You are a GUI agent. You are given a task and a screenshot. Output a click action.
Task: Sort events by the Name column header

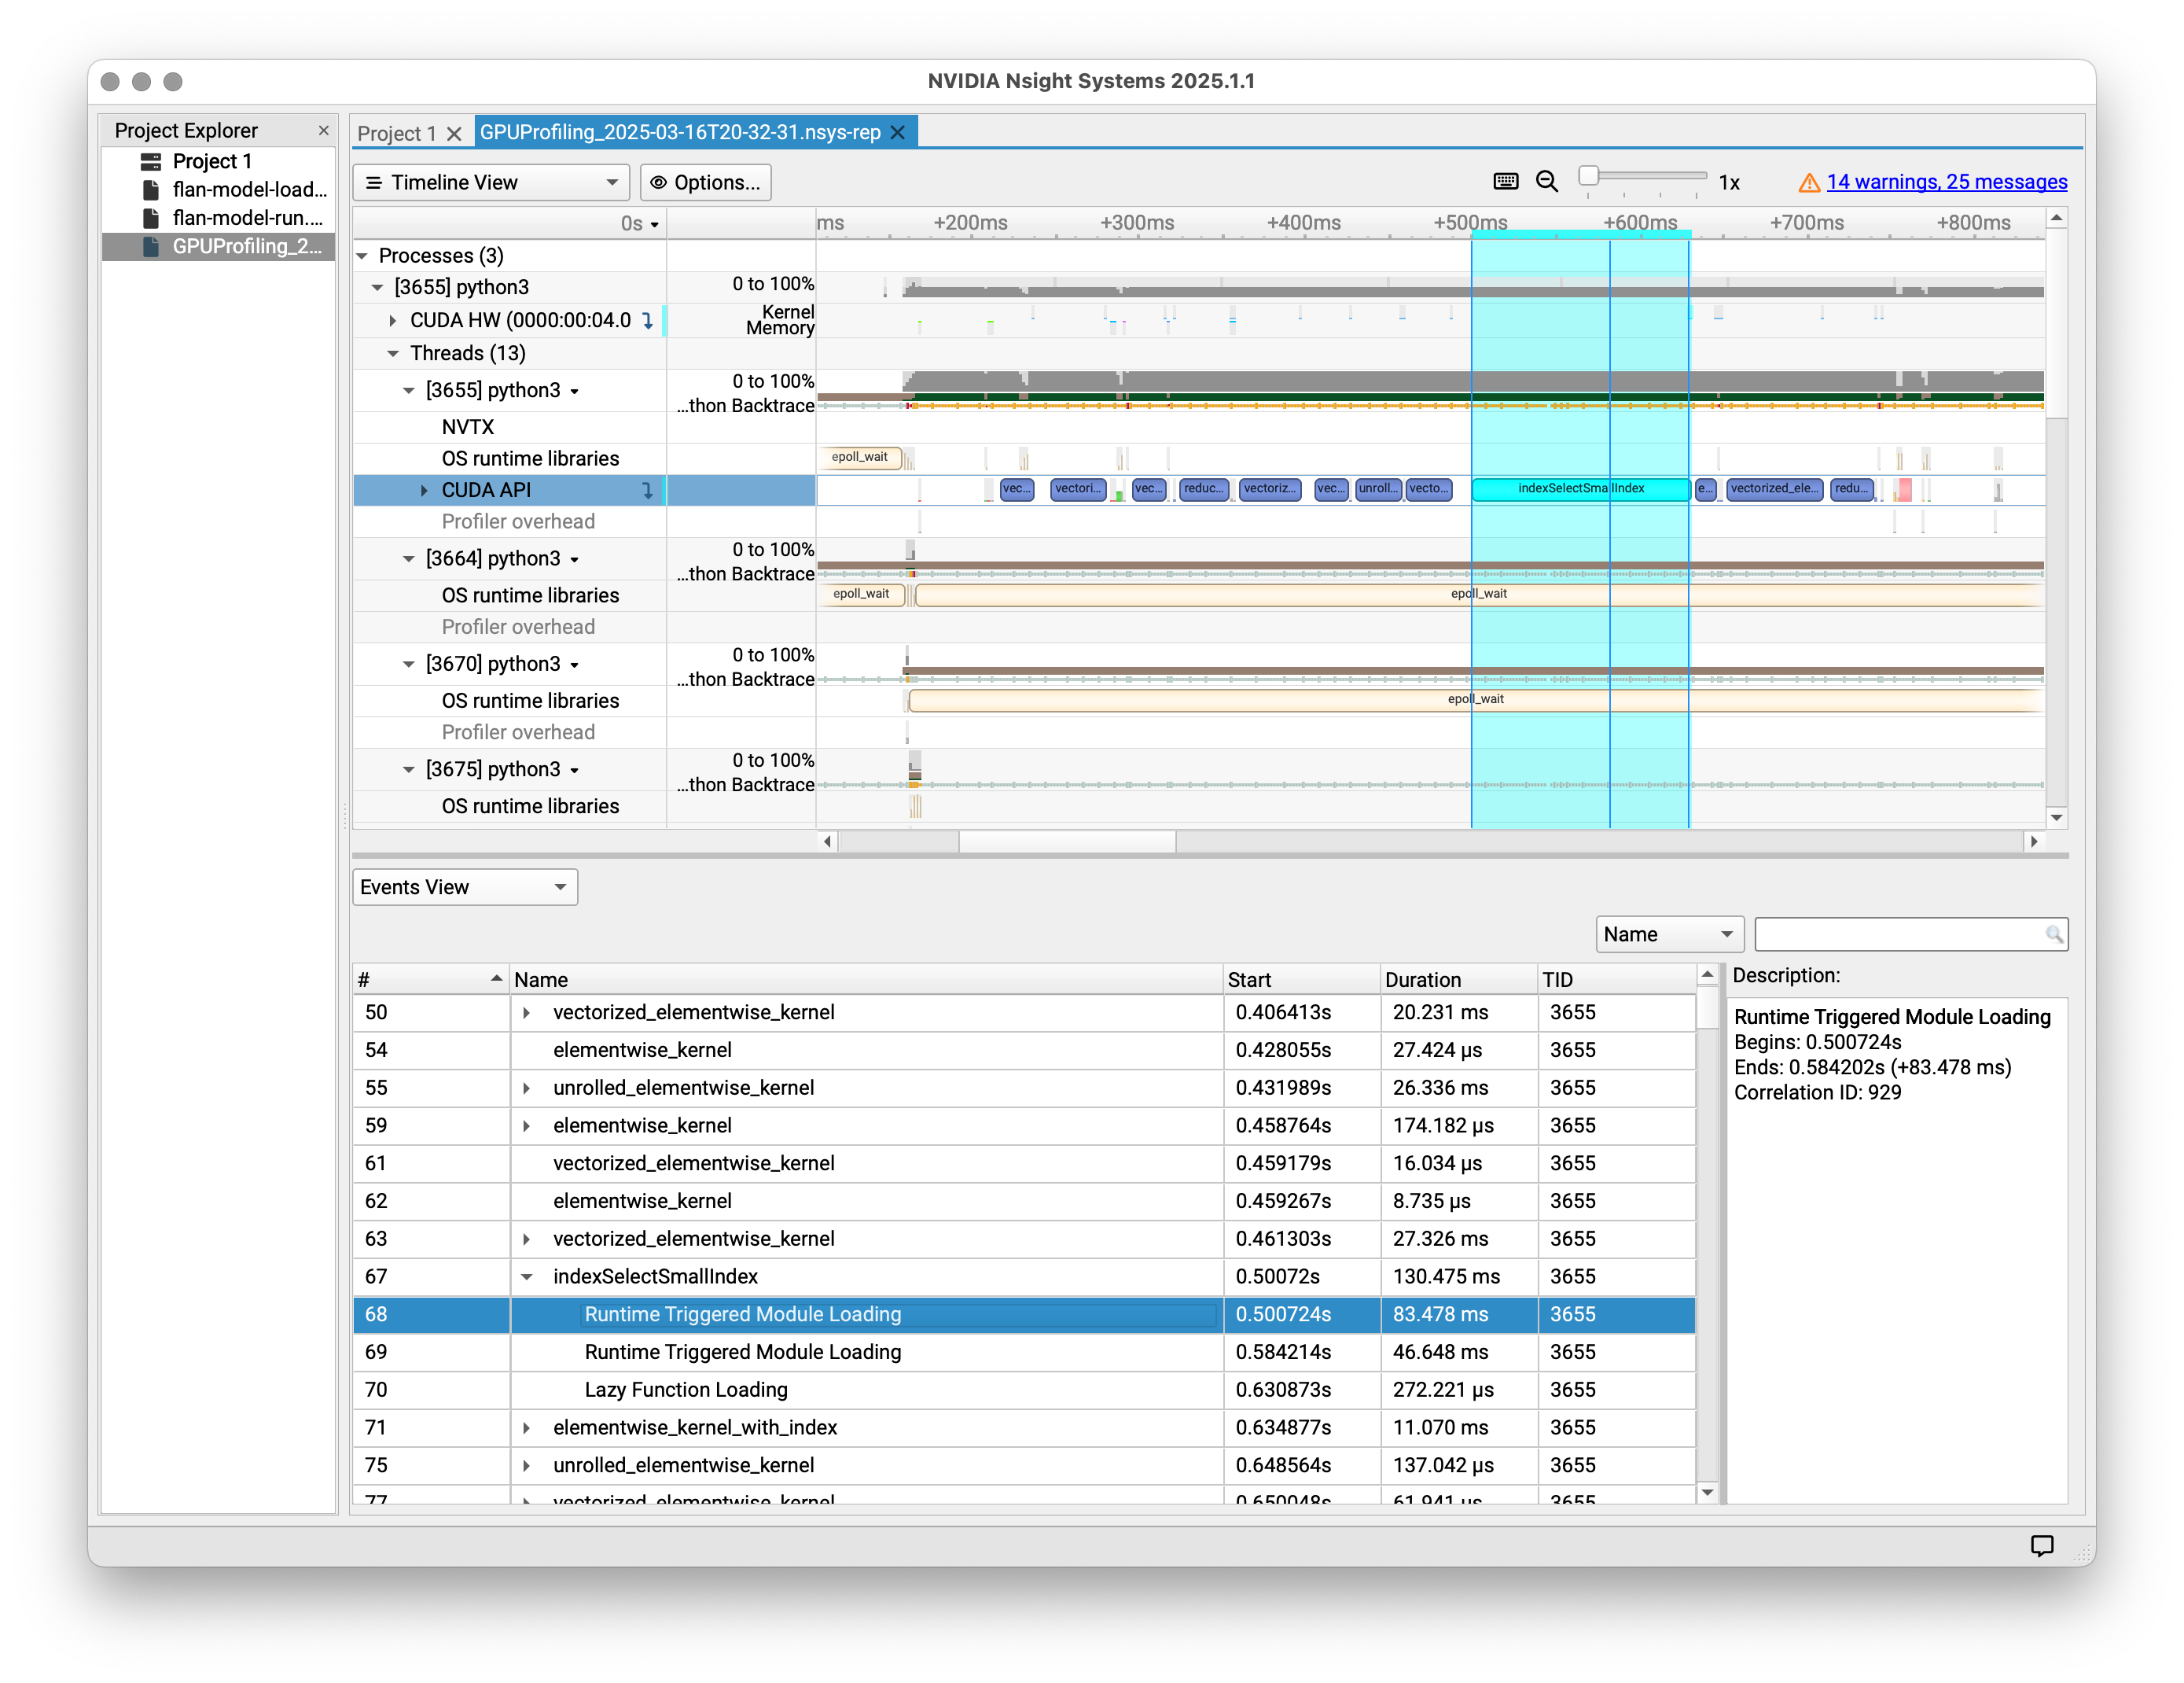[866, 980]
